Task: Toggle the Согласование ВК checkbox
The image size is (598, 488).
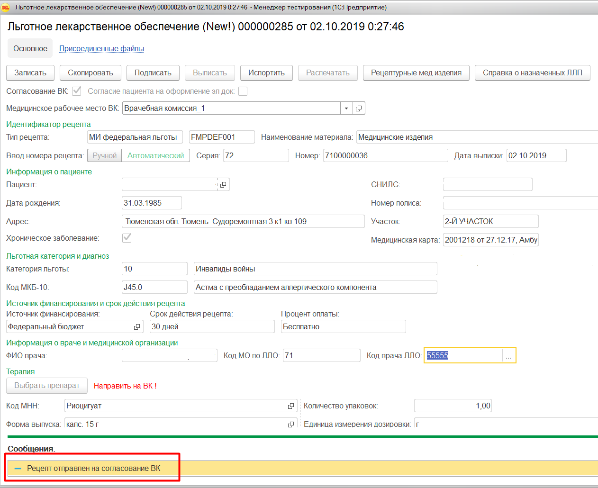Action: pyautogui.click(x=77, y=91)
